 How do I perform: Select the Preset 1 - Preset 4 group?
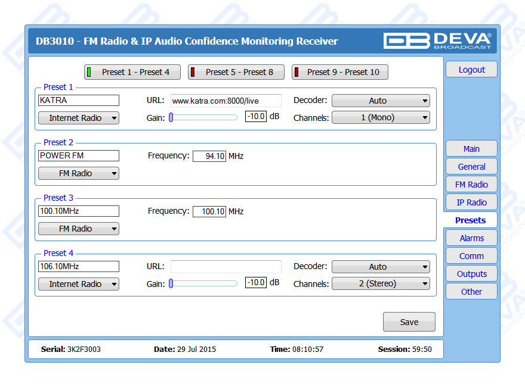pyautogui.click(x=132, y=72)
